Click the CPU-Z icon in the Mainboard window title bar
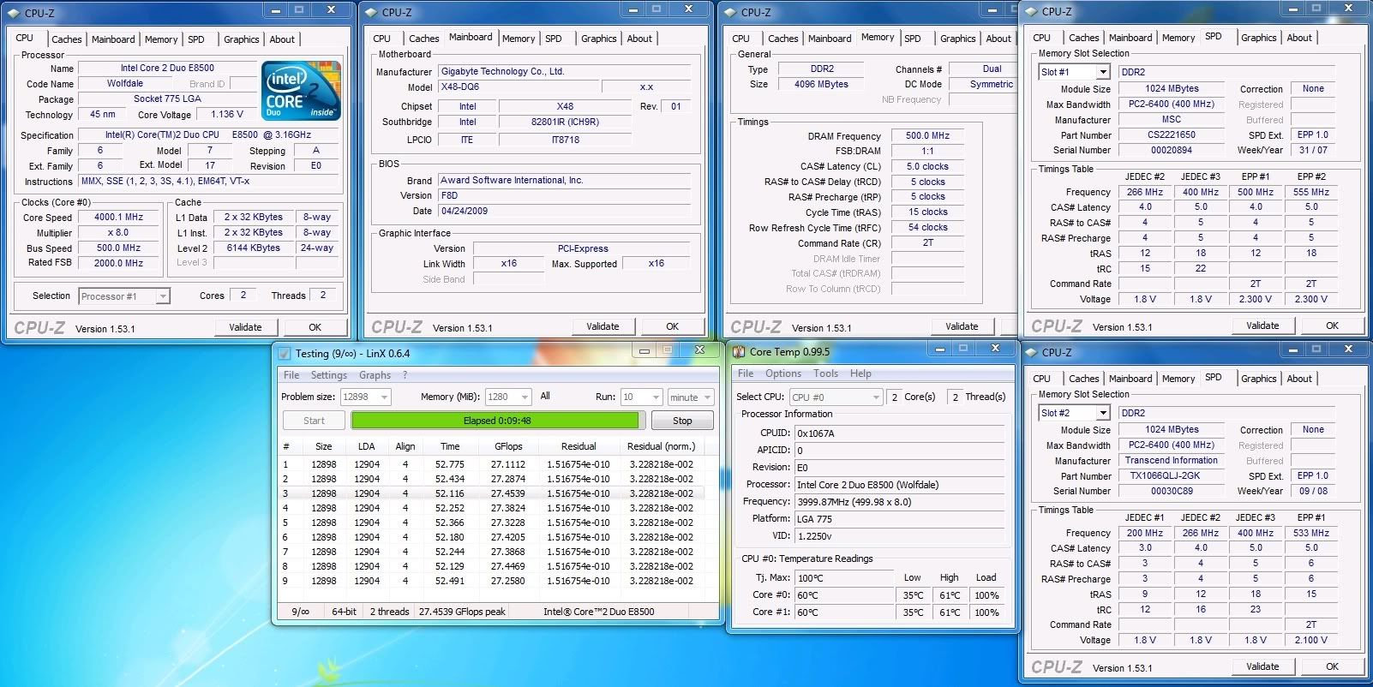Viewport: 1373px width, 687px height. 370,12
